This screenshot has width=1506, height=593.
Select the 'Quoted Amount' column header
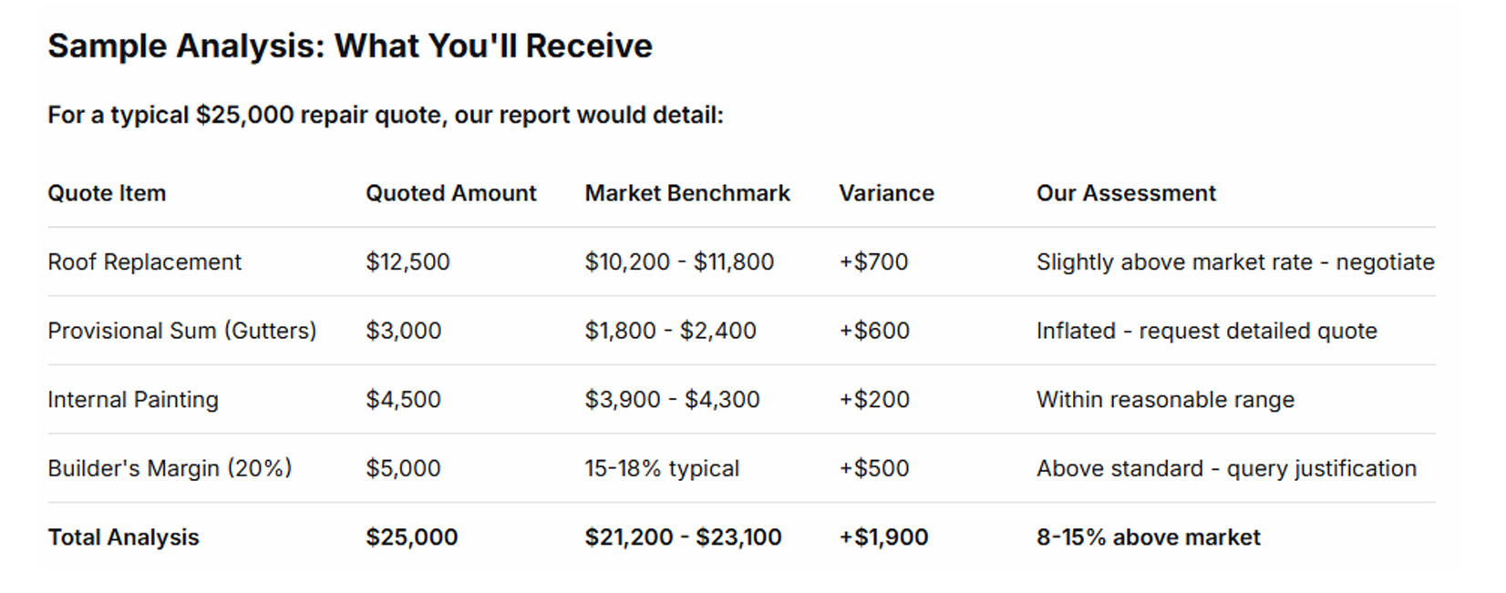(450, 193)
